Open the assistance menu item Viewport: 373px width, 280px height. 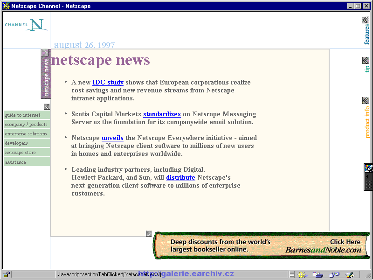pos(27,162)
